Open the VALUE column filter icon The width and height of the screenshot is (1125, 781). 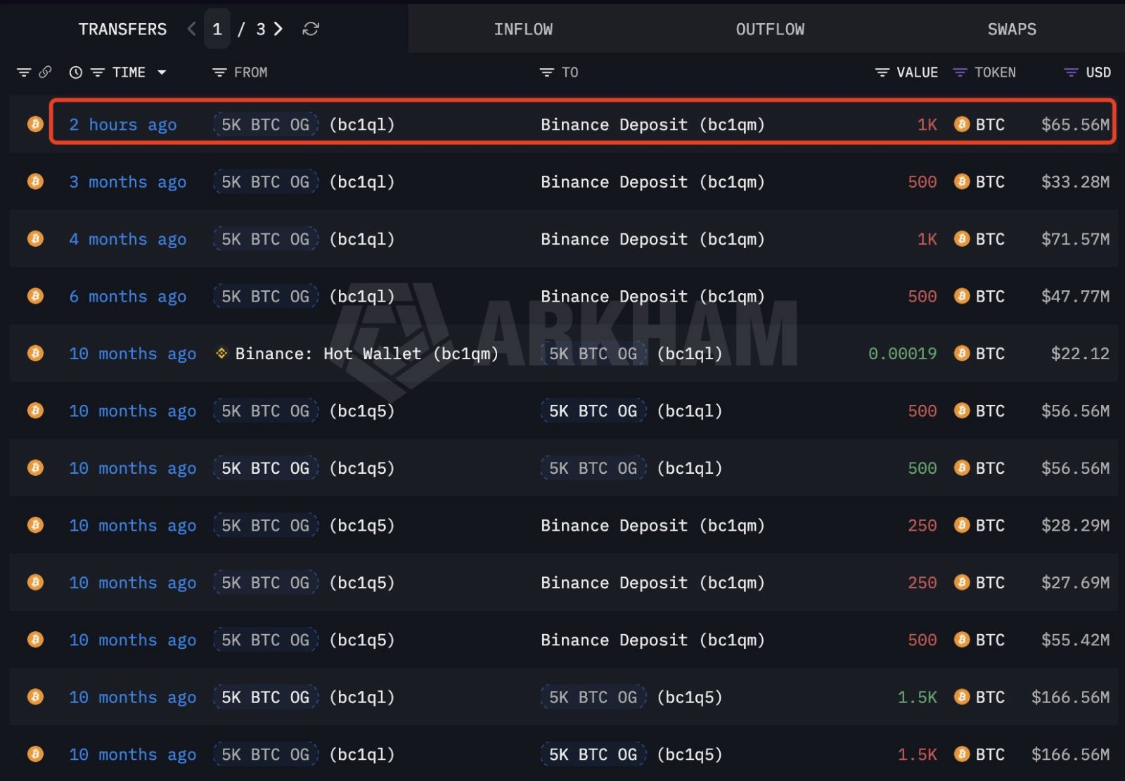point(882,72)
